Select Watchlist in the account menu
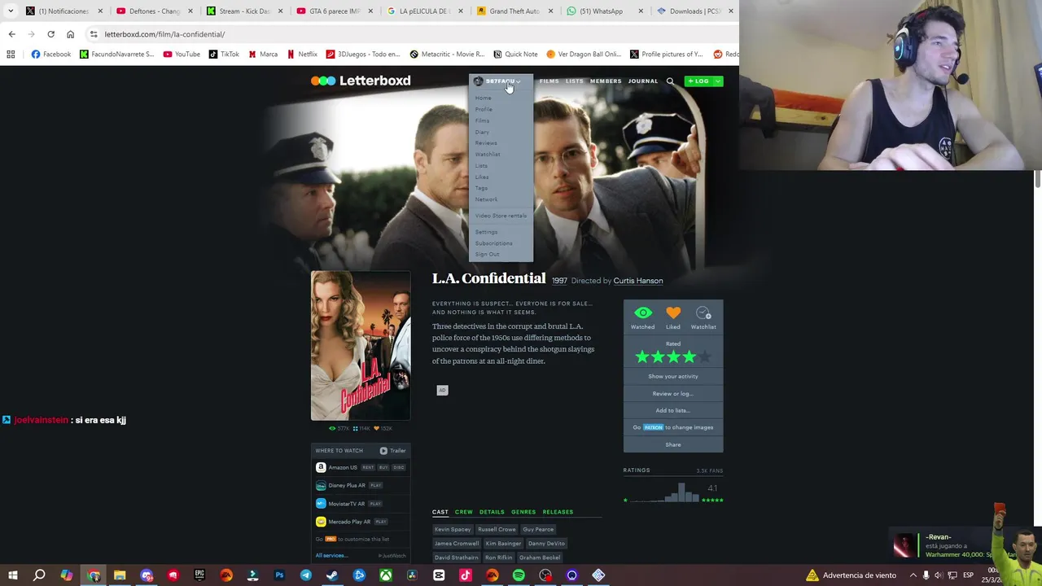The image size is (1042, 586). [x=488, y=154]
